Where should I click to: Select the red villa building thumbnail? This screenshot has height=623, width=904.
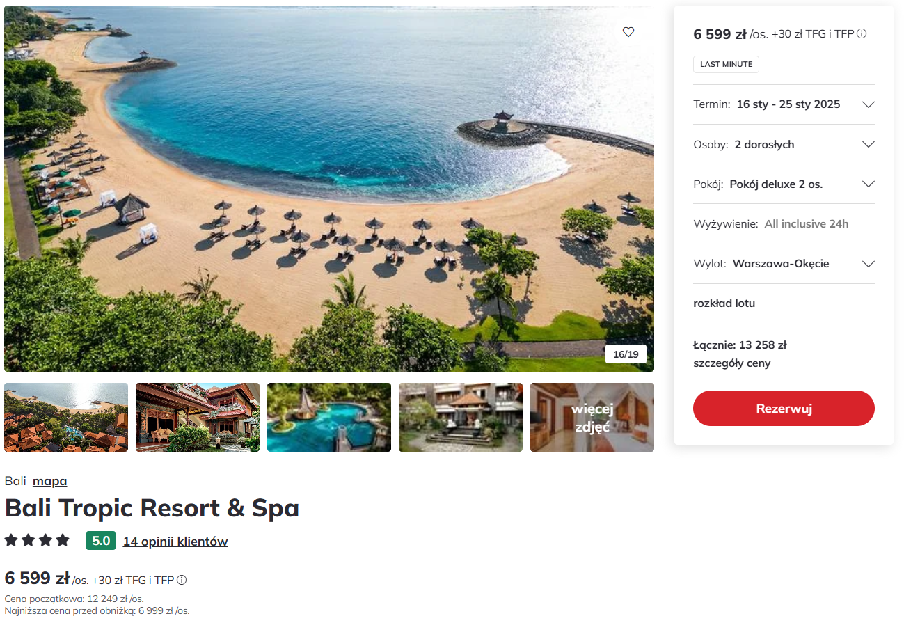point(198,417)
